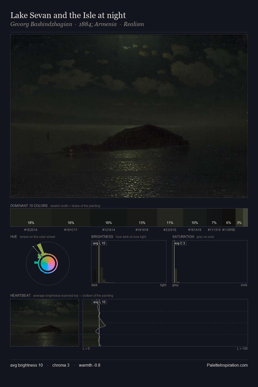This screenshot has height=387, width=258.
Task: Click the title 'Lake Sevan and the Isle at night'
Action: point(68,15)
